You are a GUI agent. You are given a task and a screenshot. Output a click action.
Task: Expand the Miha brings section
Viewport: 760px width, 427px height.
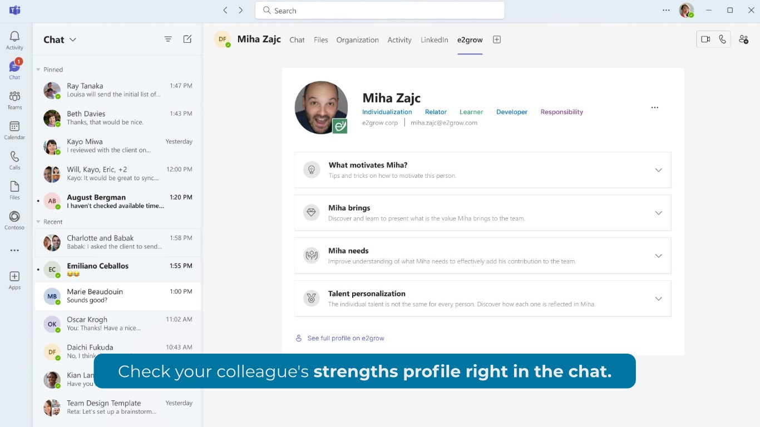coord(658,213)
